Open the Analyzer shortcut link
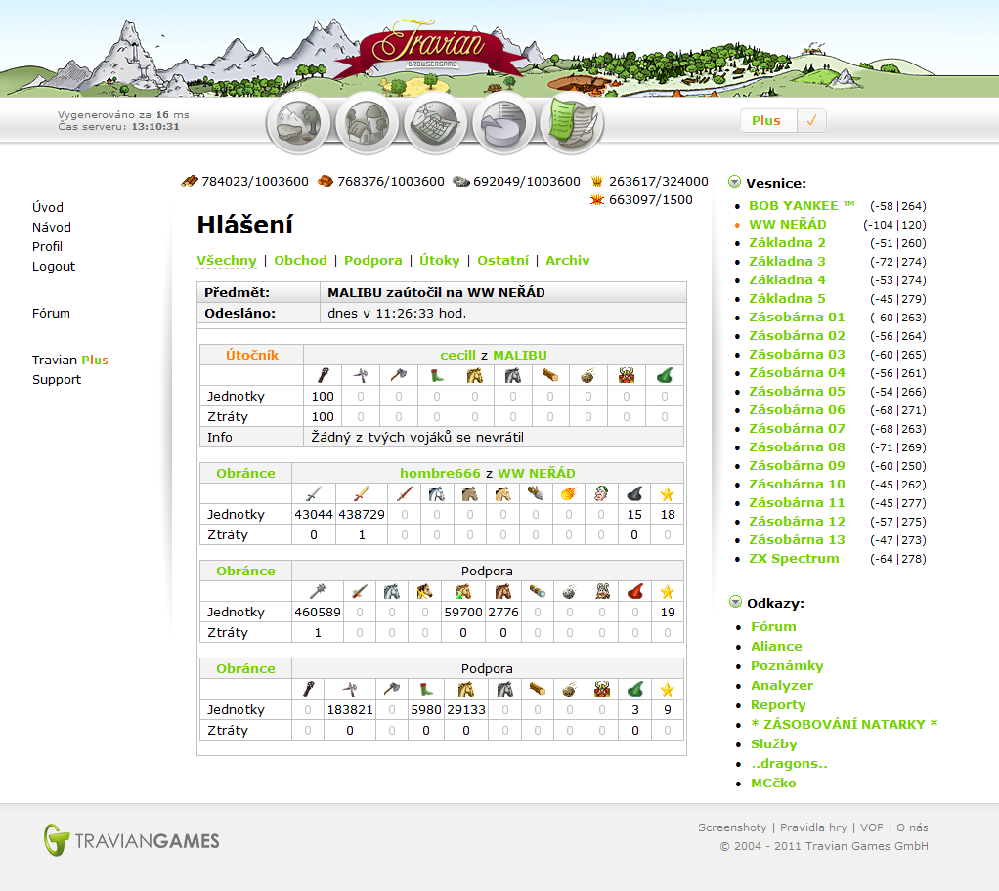This screenshot has width=999, height=891. click(782, 686)
